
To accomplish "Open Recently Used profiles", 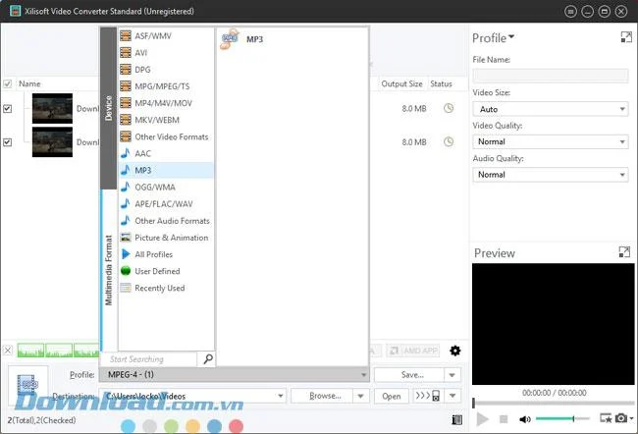I will (166, 288).
